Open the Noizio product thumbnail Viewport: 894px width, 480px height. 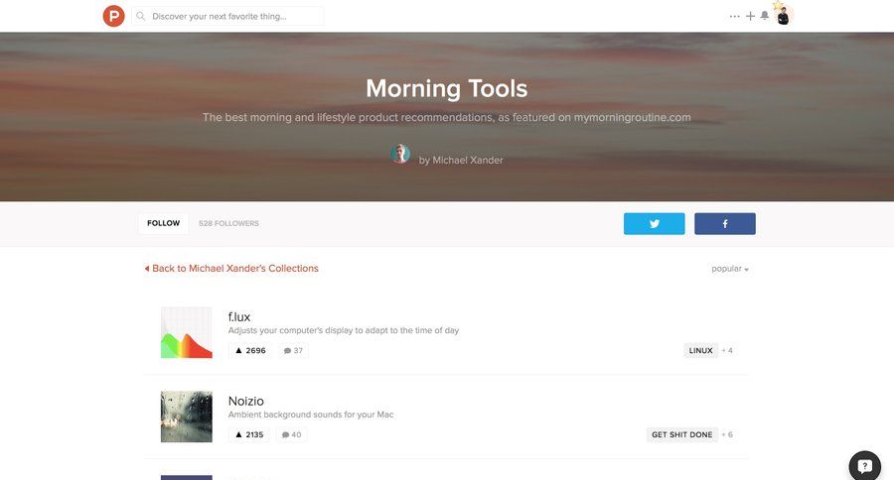187,417
